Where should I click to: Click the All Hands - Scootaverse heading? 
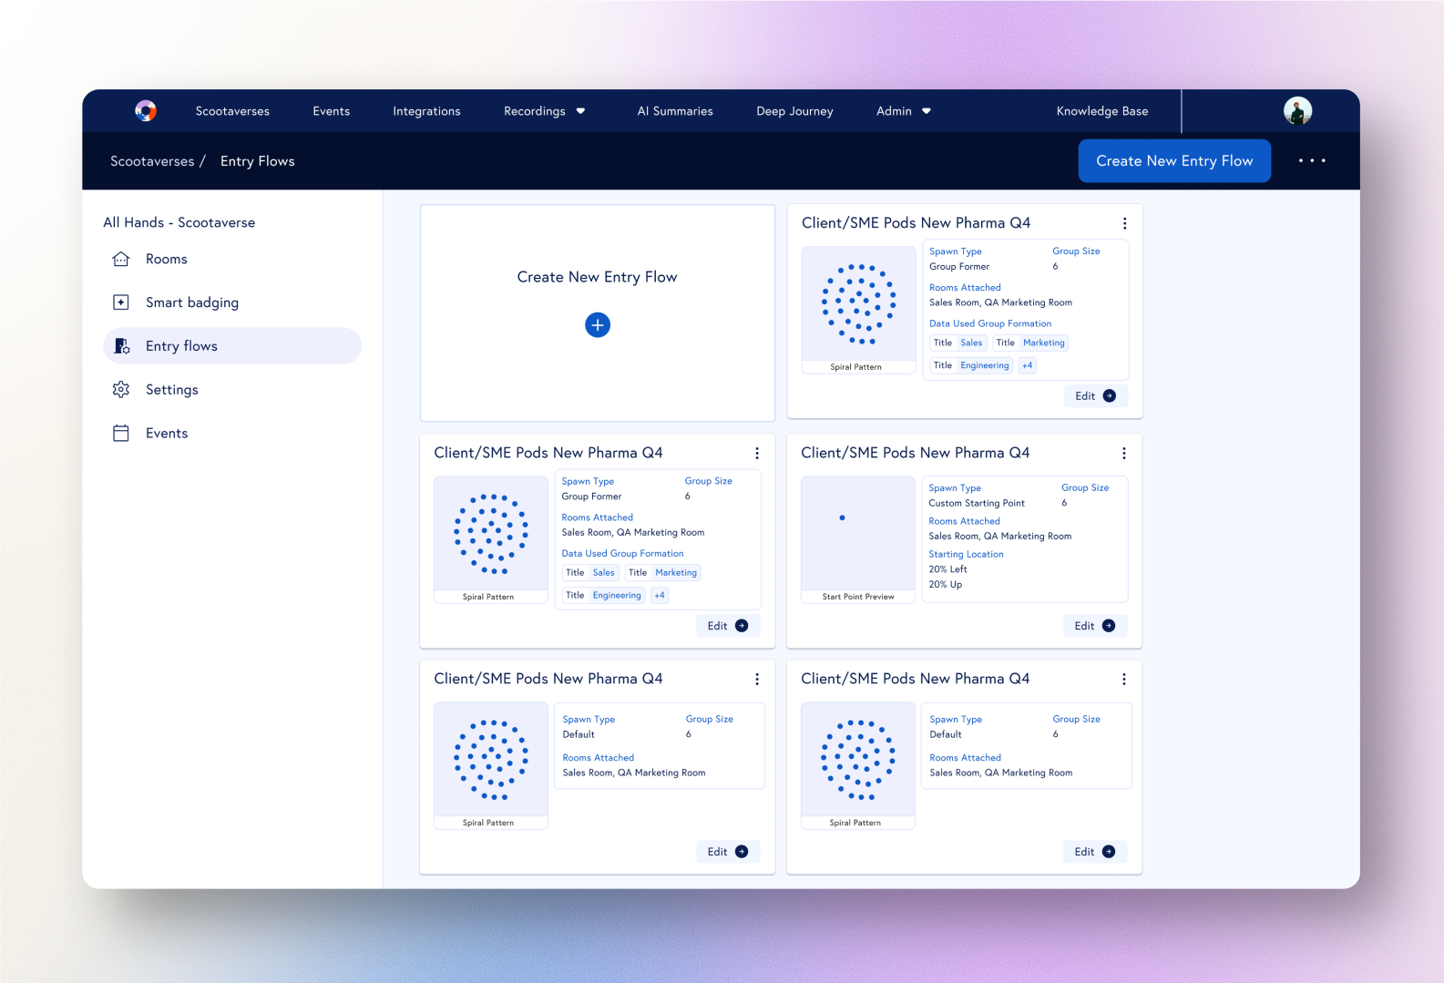[179, 222]
